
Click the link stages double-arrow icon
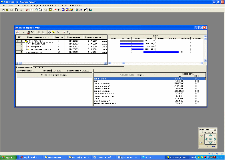tap(49, 32)
